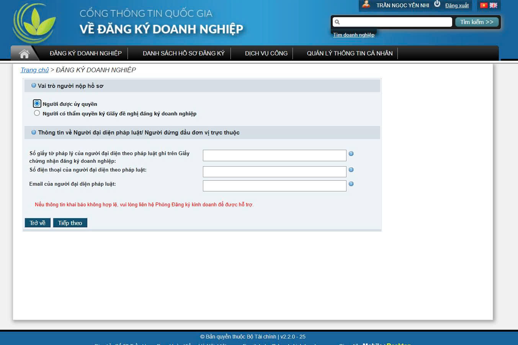Open the ĐĂNG KÝ DOANH NGHIỆP menu

(x=85, y=53)
